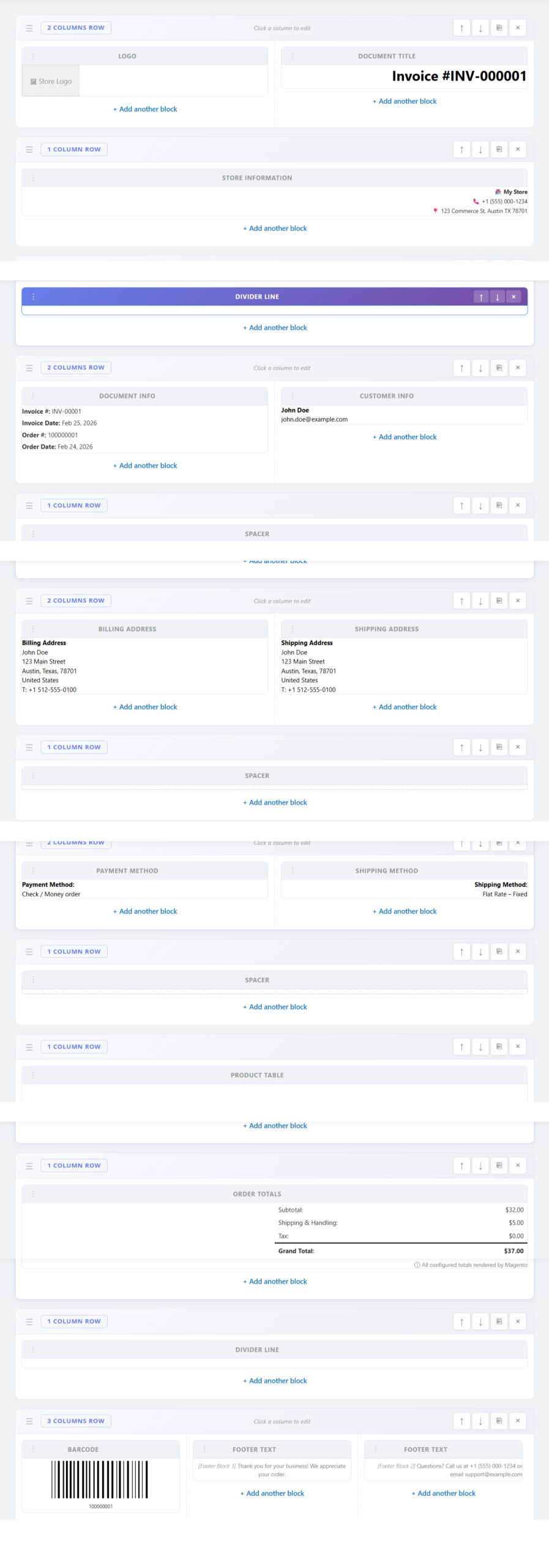
Task: Delete the 3 Columns Row with Barcode
Action: [518, 1421]
